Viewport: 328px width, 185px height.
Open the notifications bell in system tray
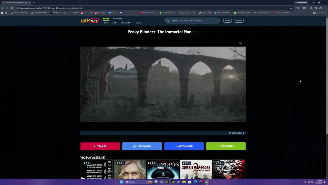point(324,182)
